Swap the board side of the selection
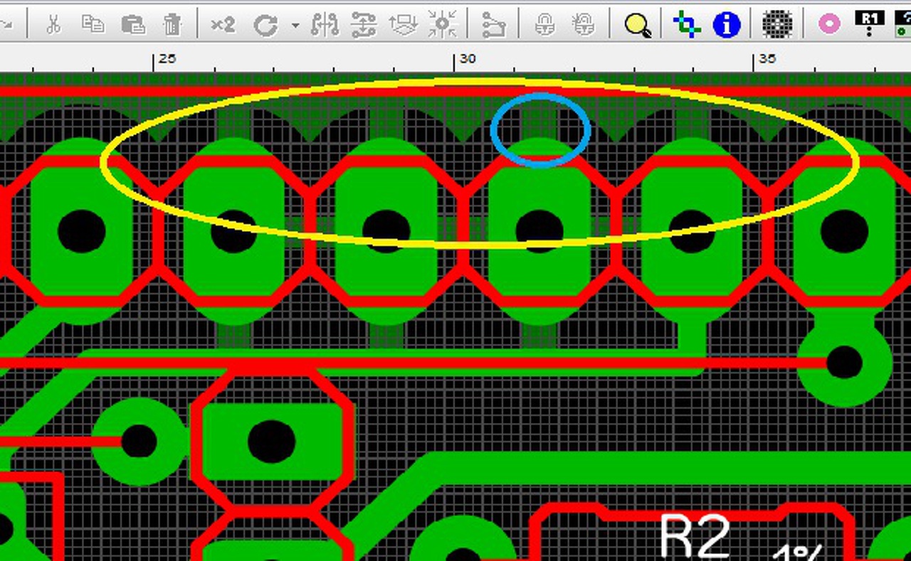Viewport: 911px width, 561px height. pyautogui.click(x=403, y=25)
